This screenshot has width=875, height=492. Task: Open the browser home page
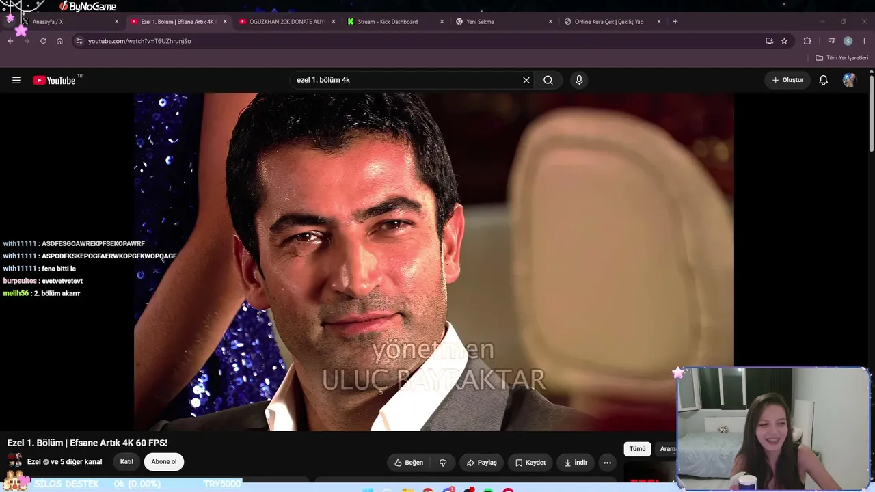pyautogui.click(x=59, y=41)
